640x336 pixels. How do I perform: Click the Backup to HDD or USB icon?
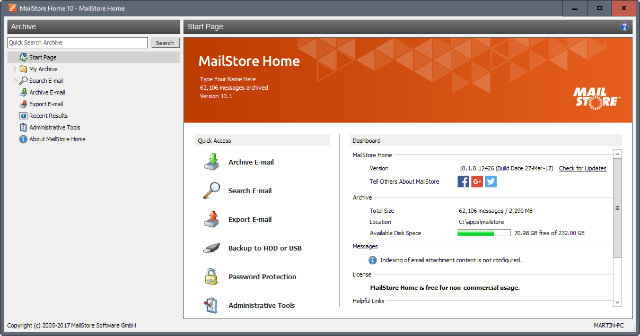click(212, 248)
